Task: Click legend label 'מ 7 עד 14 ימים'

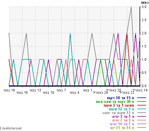Action: click(x=122, y=124)
